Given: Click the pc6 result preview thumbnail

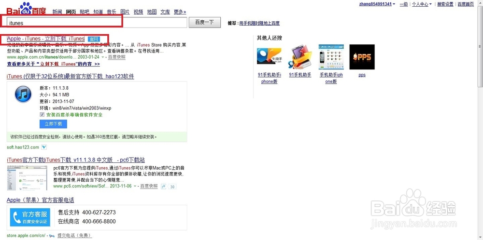Looking at the screenshot, I should click(x=27, y=178).
